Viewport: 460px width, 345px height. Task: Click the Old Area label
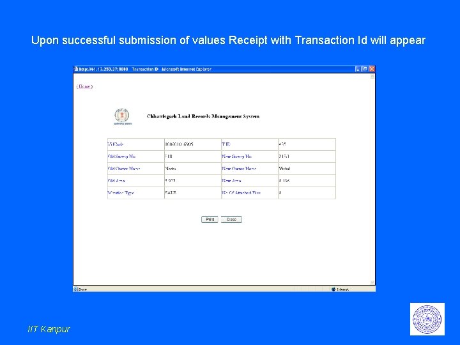click(116, 181)
